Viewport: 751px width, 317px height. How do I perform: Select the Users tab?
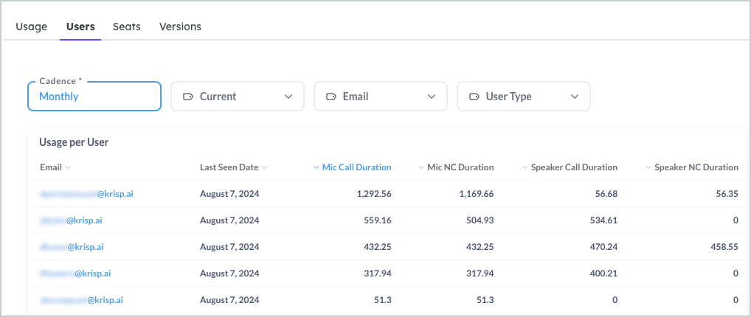[80, 27]
